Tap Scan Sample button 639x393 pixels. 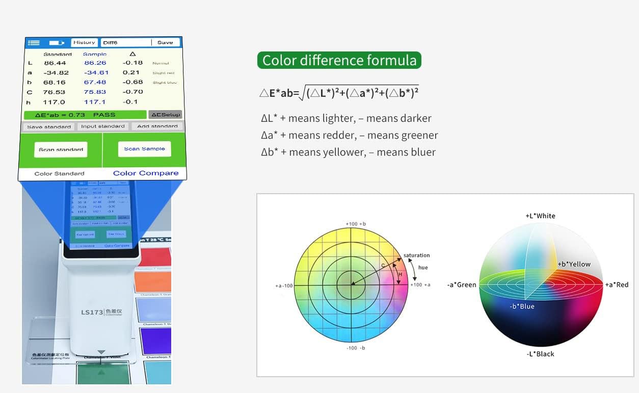pos(145,149)
